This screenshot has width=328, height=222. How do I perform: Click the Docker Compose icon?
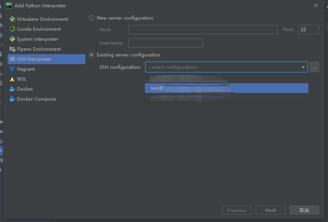(12, 99)
